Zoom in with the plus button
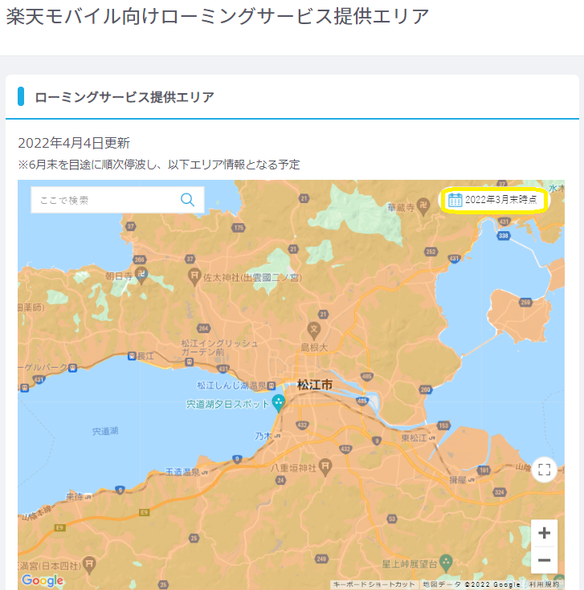This screenshot has height=590, width=584. 544,533
